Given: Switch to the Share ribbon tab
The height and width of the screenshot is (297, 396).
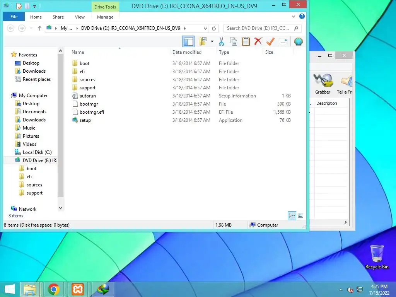Looking at the screenshot, I should (x=58, y=17).
